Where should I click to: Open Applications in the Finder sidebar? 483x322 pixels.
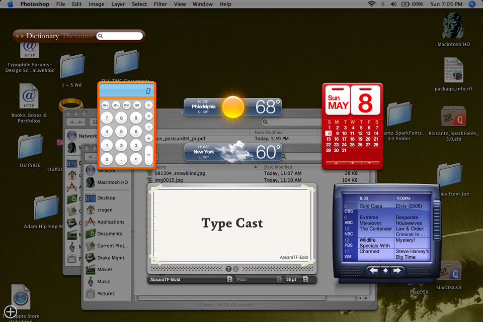110,222
